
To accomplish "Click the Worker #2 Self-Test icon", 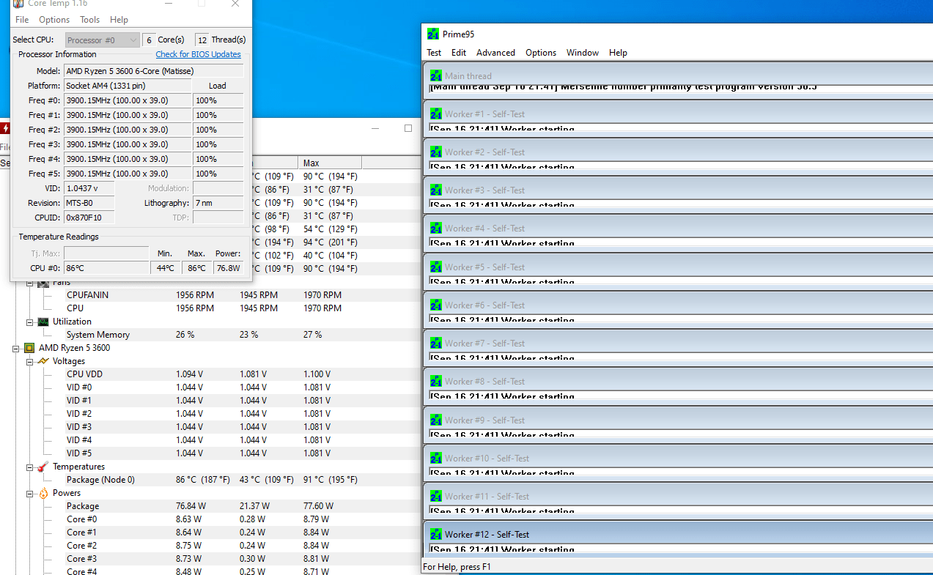I will pyautogui.click(x=436, y=152).
